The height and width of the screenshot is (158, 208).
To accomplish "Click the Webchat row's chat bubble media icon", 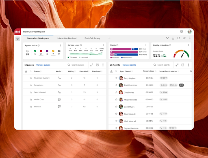I will click(x=59, y=107).
